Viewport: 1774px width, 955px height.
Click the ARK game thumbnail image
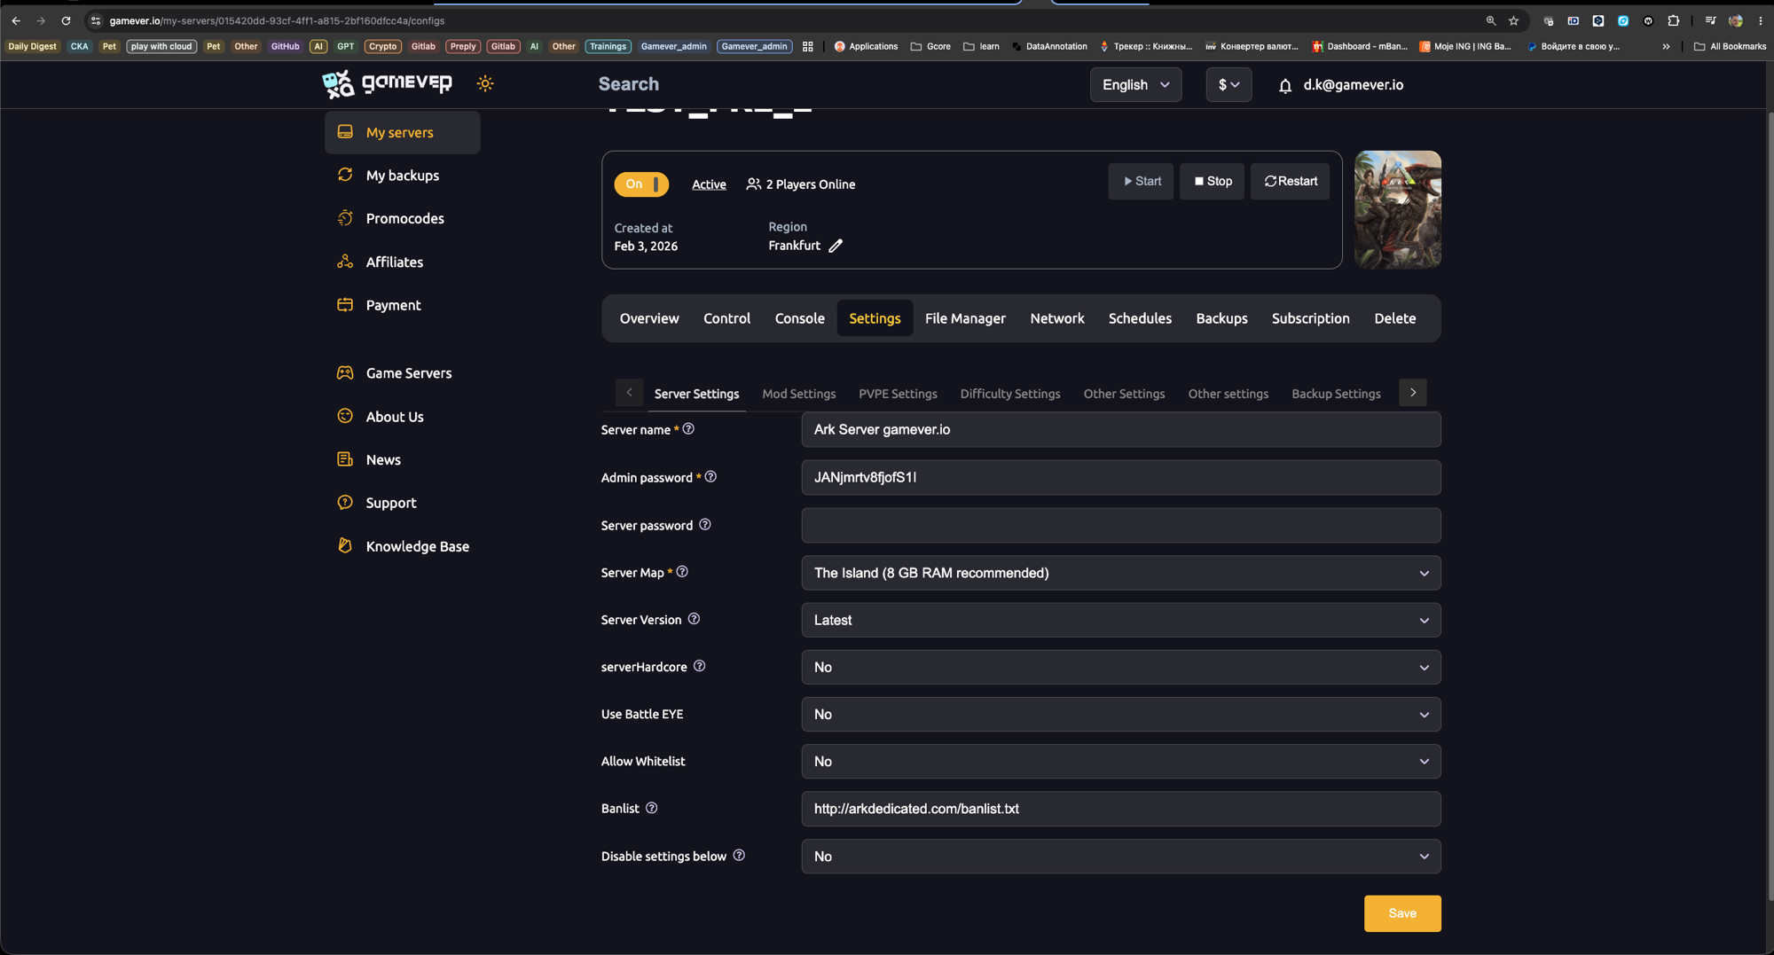pyautogui.click(x=1398, y=210)
